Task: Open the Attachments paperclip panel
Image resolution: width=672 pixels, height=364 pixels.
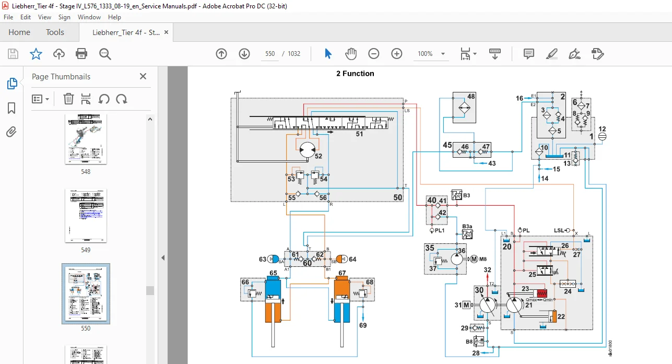Action: pyautogui.click(x=11, y=132)
